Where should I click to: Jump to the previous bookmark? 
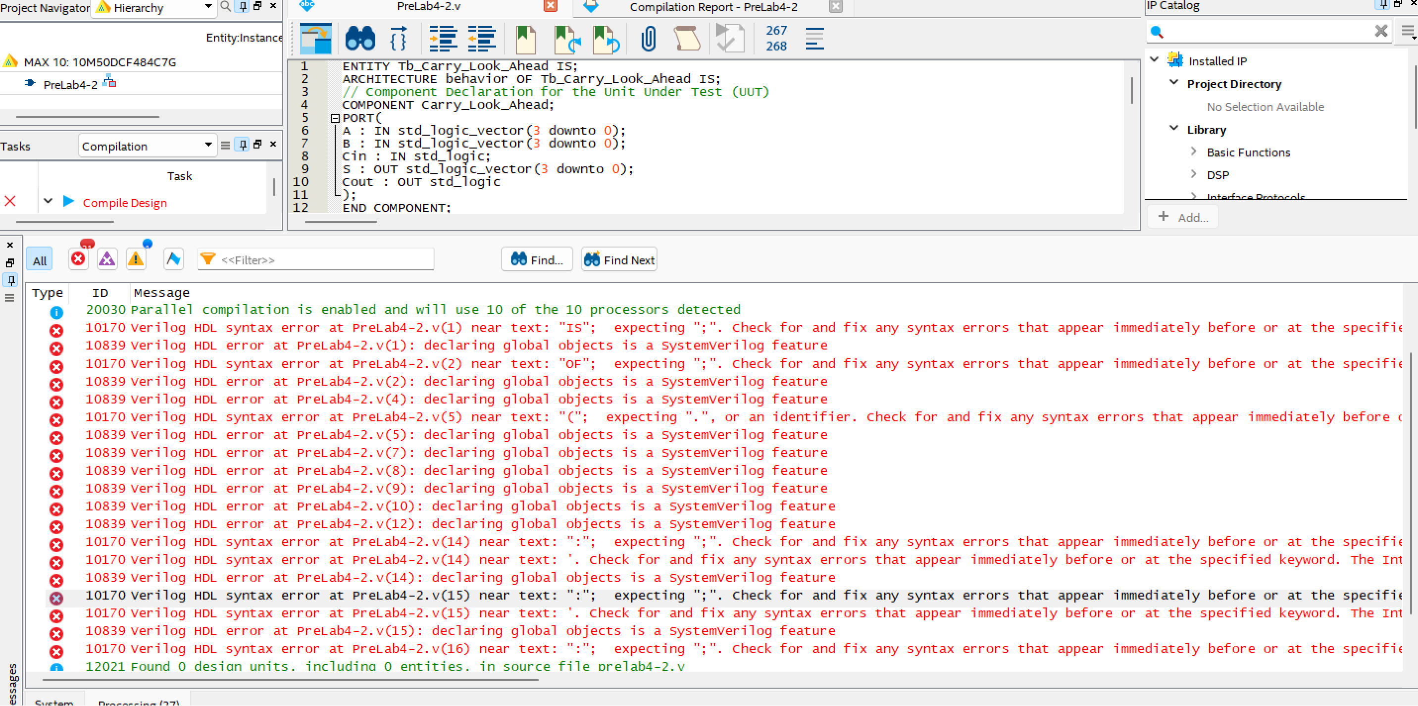[x=606, y=40]
